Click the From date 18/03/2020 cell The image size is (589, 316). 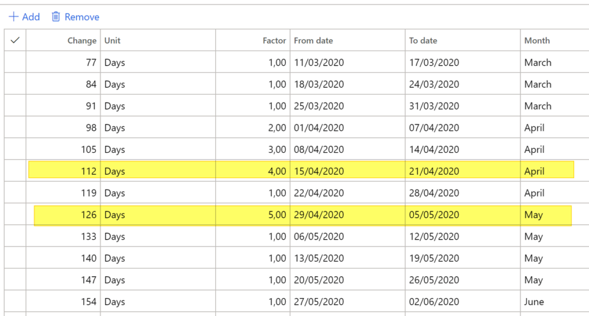pos(347,84)
